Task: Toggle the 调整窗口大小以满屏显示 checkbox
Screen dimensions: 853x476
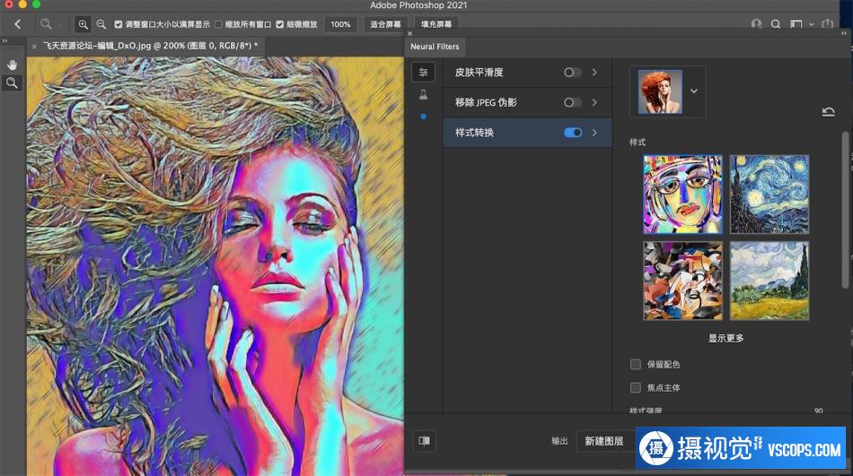Action: (x=118, y=24)
